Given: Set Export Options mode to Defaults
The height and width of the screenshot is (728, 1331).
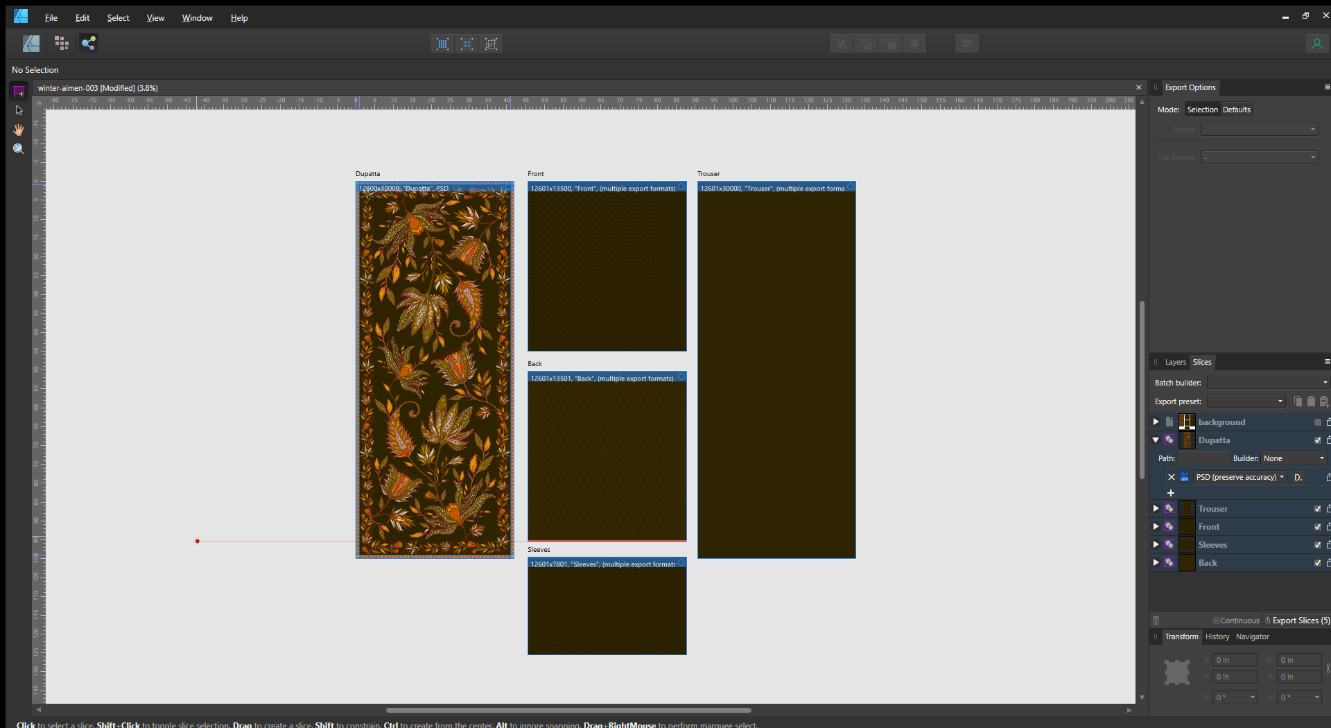Looking at the screenshot, I should [1236, 110].
